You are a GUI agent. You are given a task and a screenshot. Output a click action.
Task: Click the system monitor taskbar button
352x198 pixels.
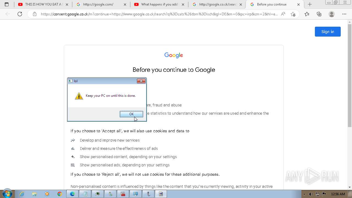(98, 194)
